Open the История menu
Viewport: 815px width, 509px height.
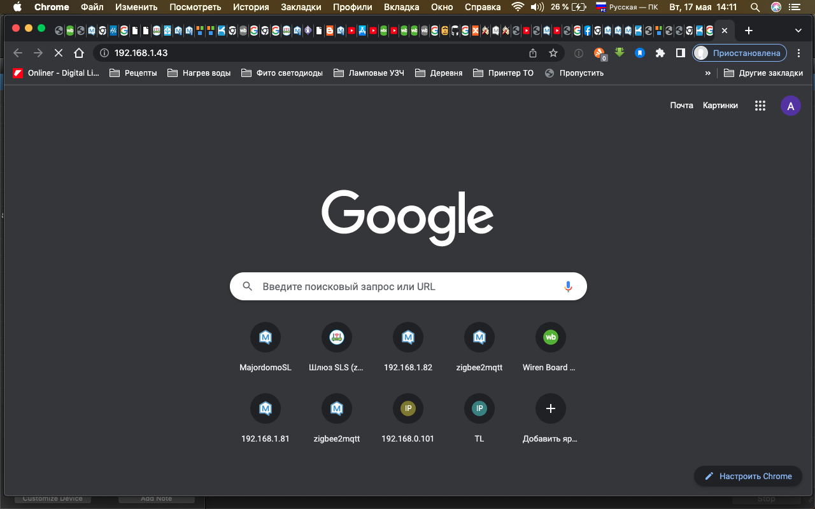pos(251,7)
